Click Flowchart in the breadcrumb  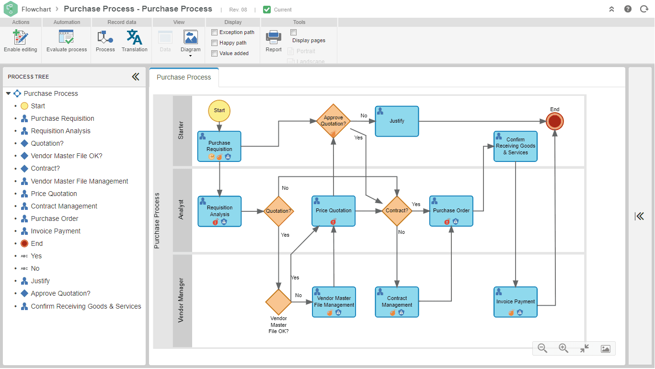[x=36, y=9]
